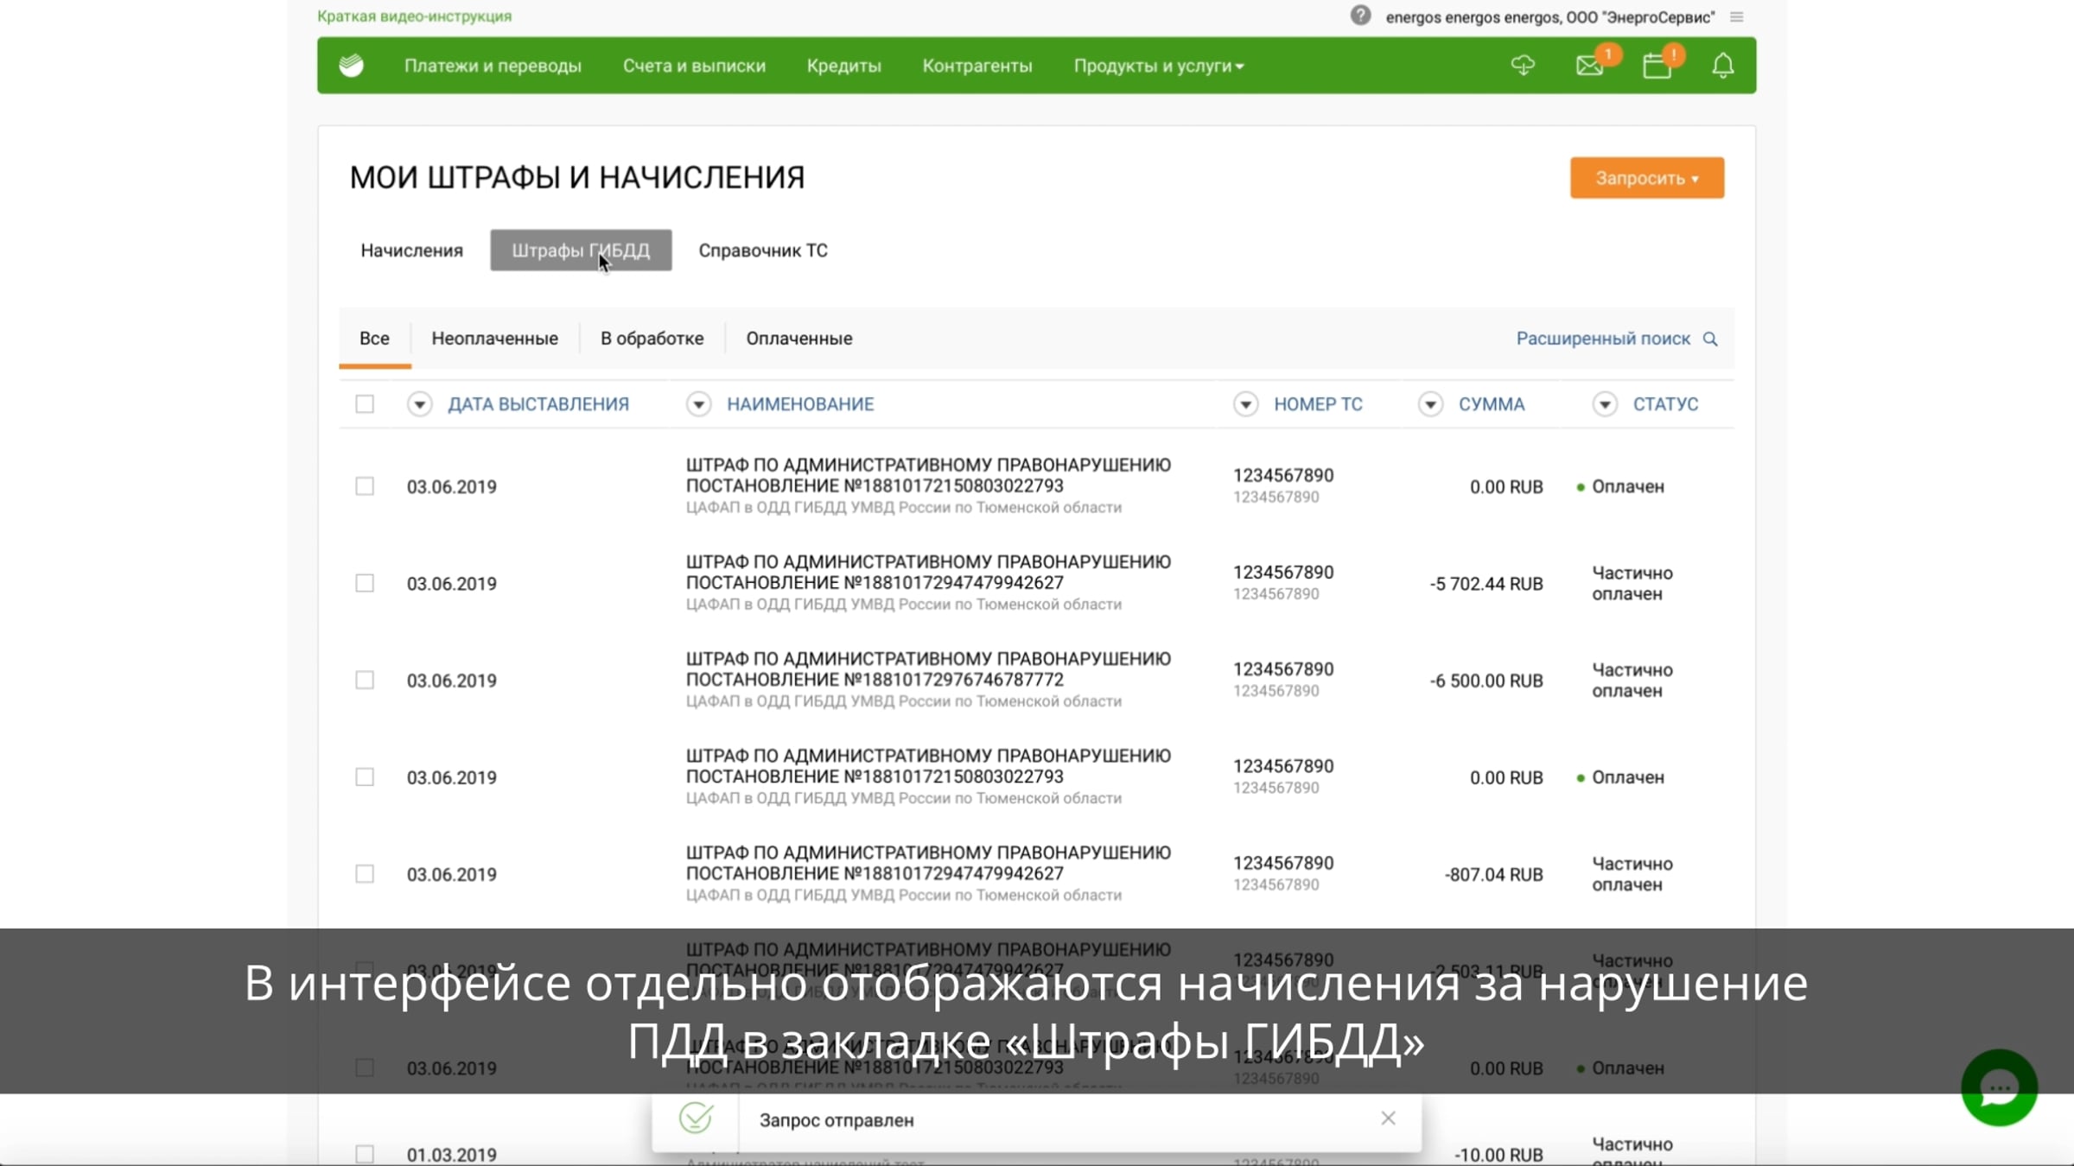Open the fine №18810172976746787772
The width and height of the screenshot is (2074, 1166).
click(x=928, y=669)
